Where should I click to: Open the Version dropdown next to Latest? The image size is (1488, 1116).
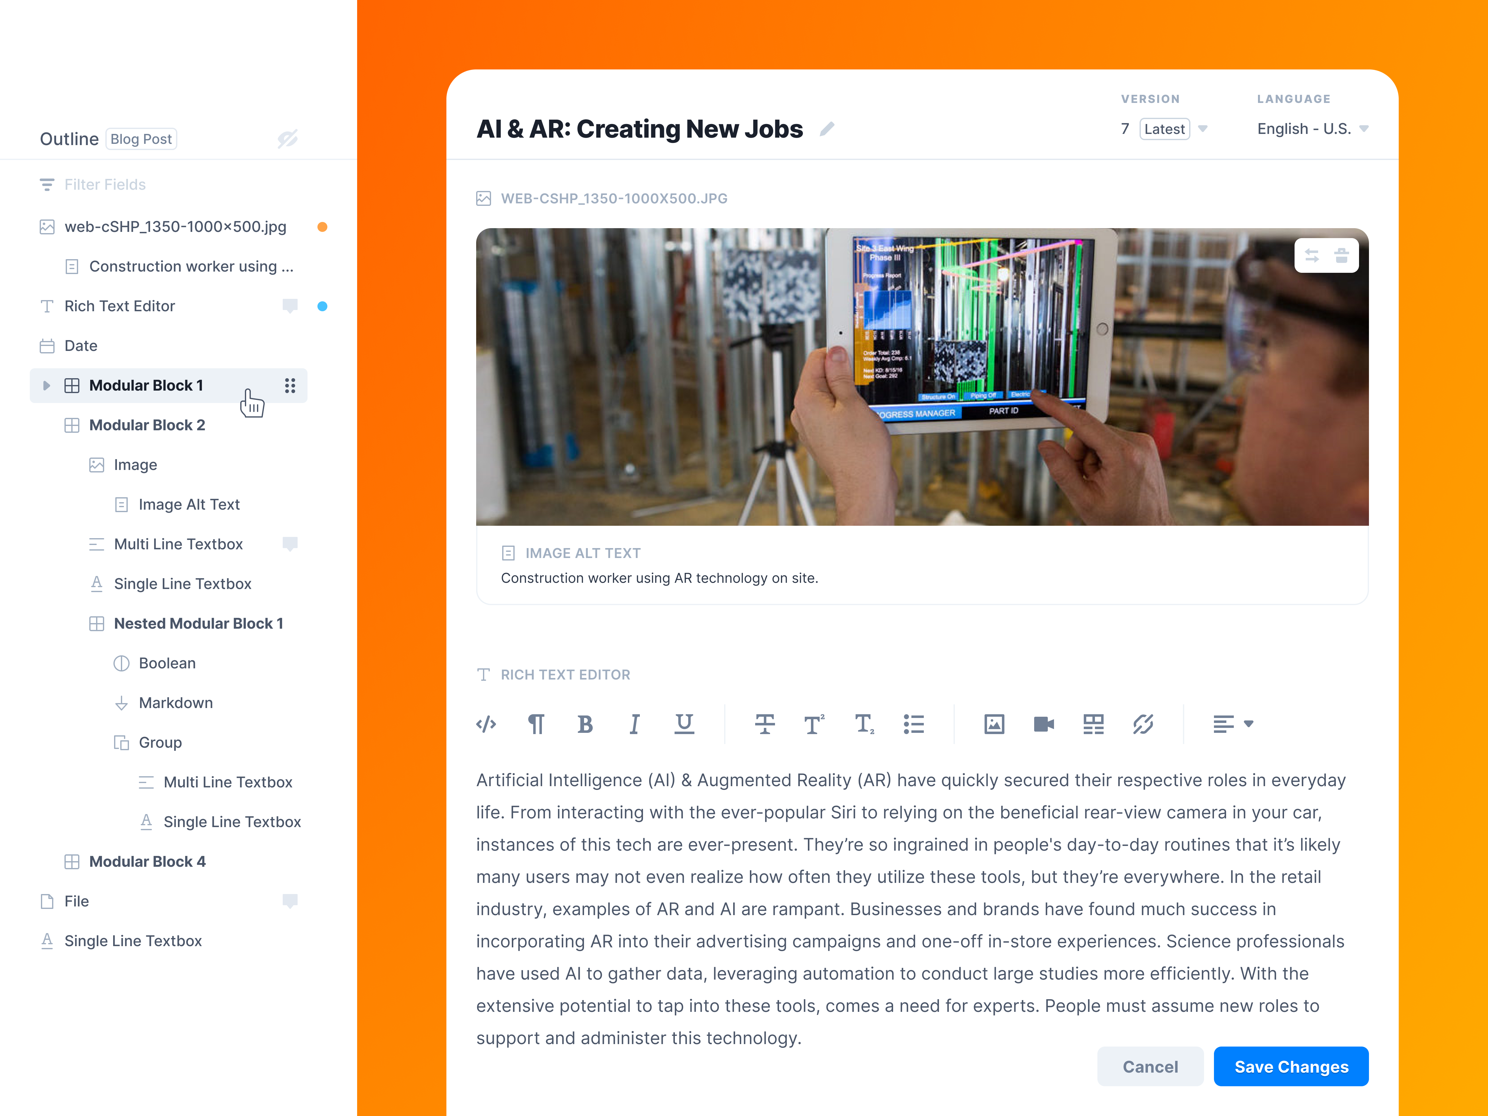click(1203, 128)
